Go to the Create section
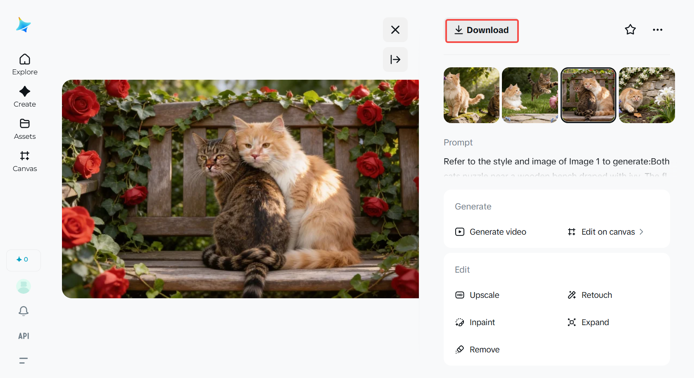The image size is (694, 378). [25, 97]
